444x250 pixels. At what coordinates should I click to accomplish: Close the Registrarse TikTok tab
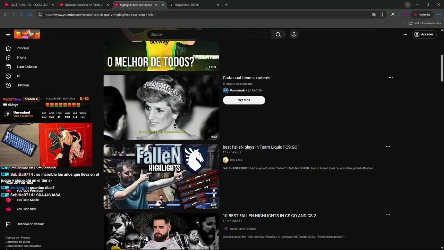tap(218, 5)
